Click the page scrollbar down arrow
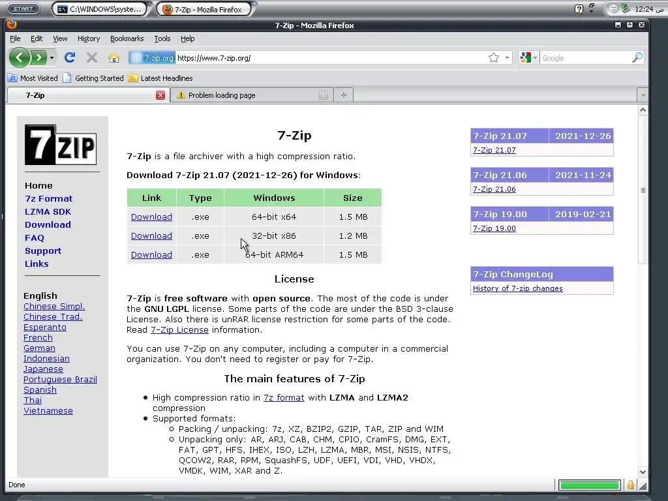The width and height of the screenshot is (668, 501). [643, 472]
